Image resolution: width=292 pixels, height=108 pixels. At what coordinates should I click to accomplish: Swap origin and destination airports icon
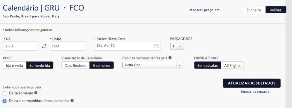44,46
